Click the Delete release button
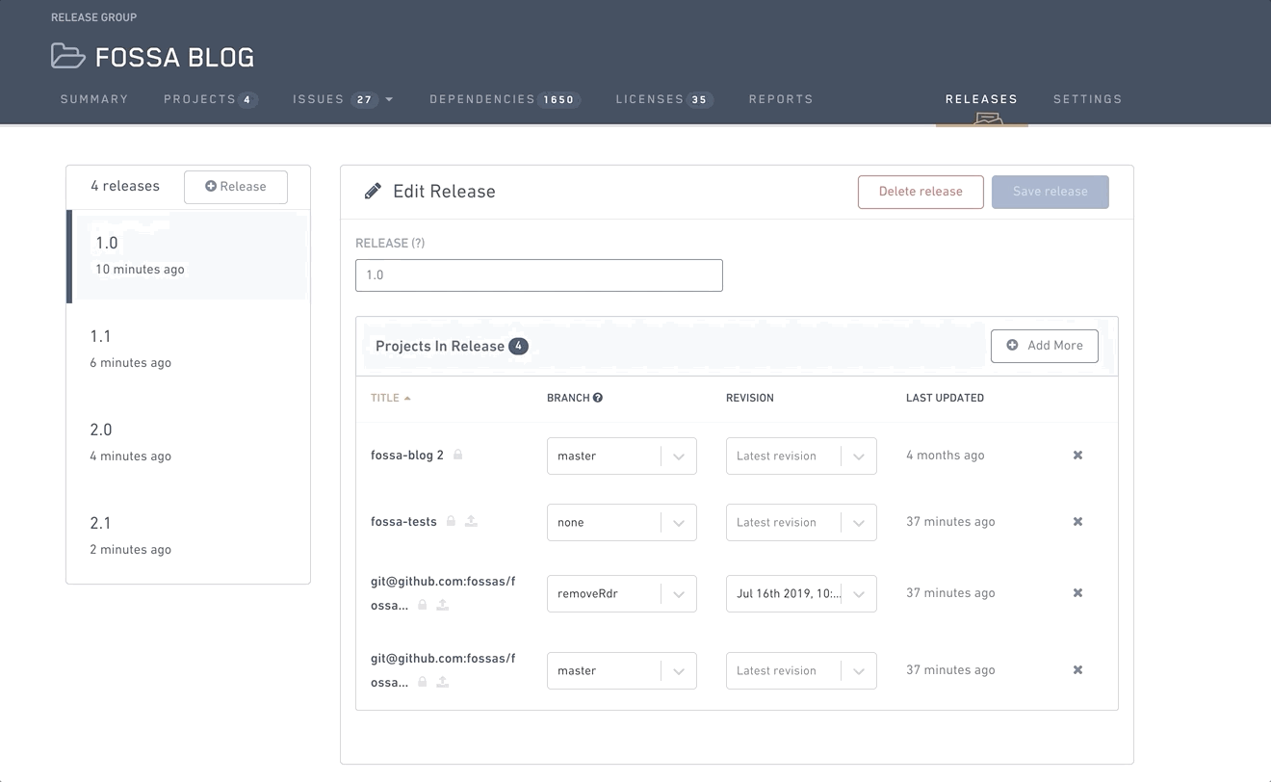Screen dimensions: 1271x782 (921, 192)
